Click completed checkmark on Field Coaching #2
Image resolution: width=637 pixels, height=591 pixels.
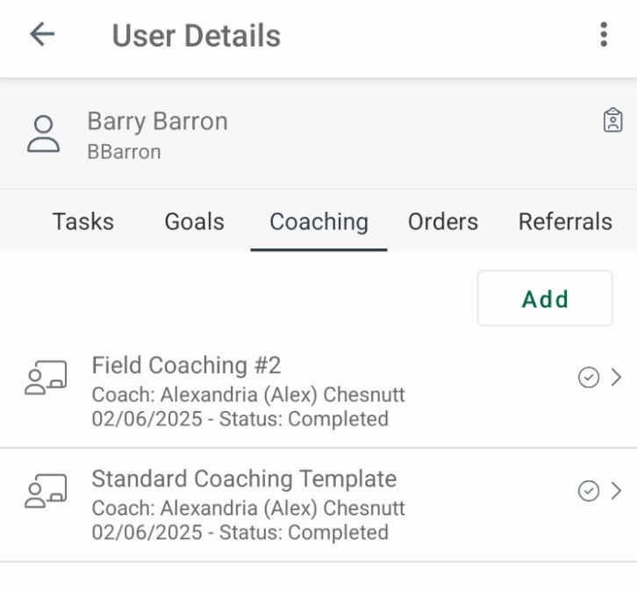[588, 378]
